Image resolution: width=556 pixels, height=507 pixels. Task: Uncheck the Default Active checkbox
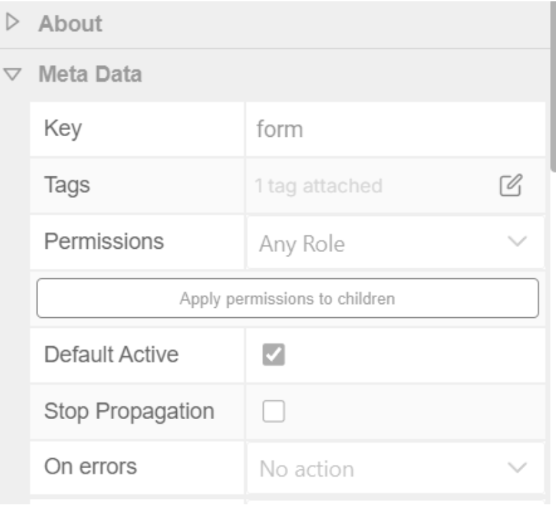tap(274, 354)
